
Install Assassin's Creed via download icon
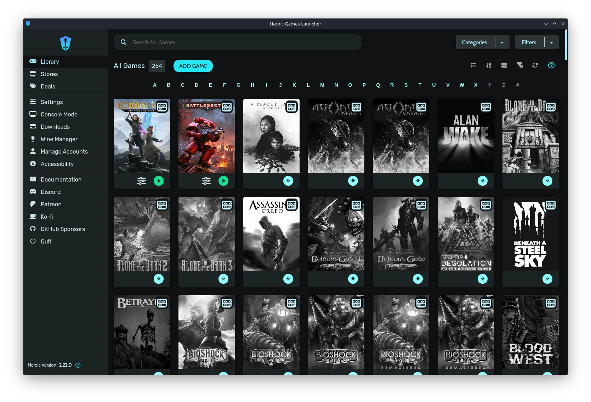[x=288, y=279]
